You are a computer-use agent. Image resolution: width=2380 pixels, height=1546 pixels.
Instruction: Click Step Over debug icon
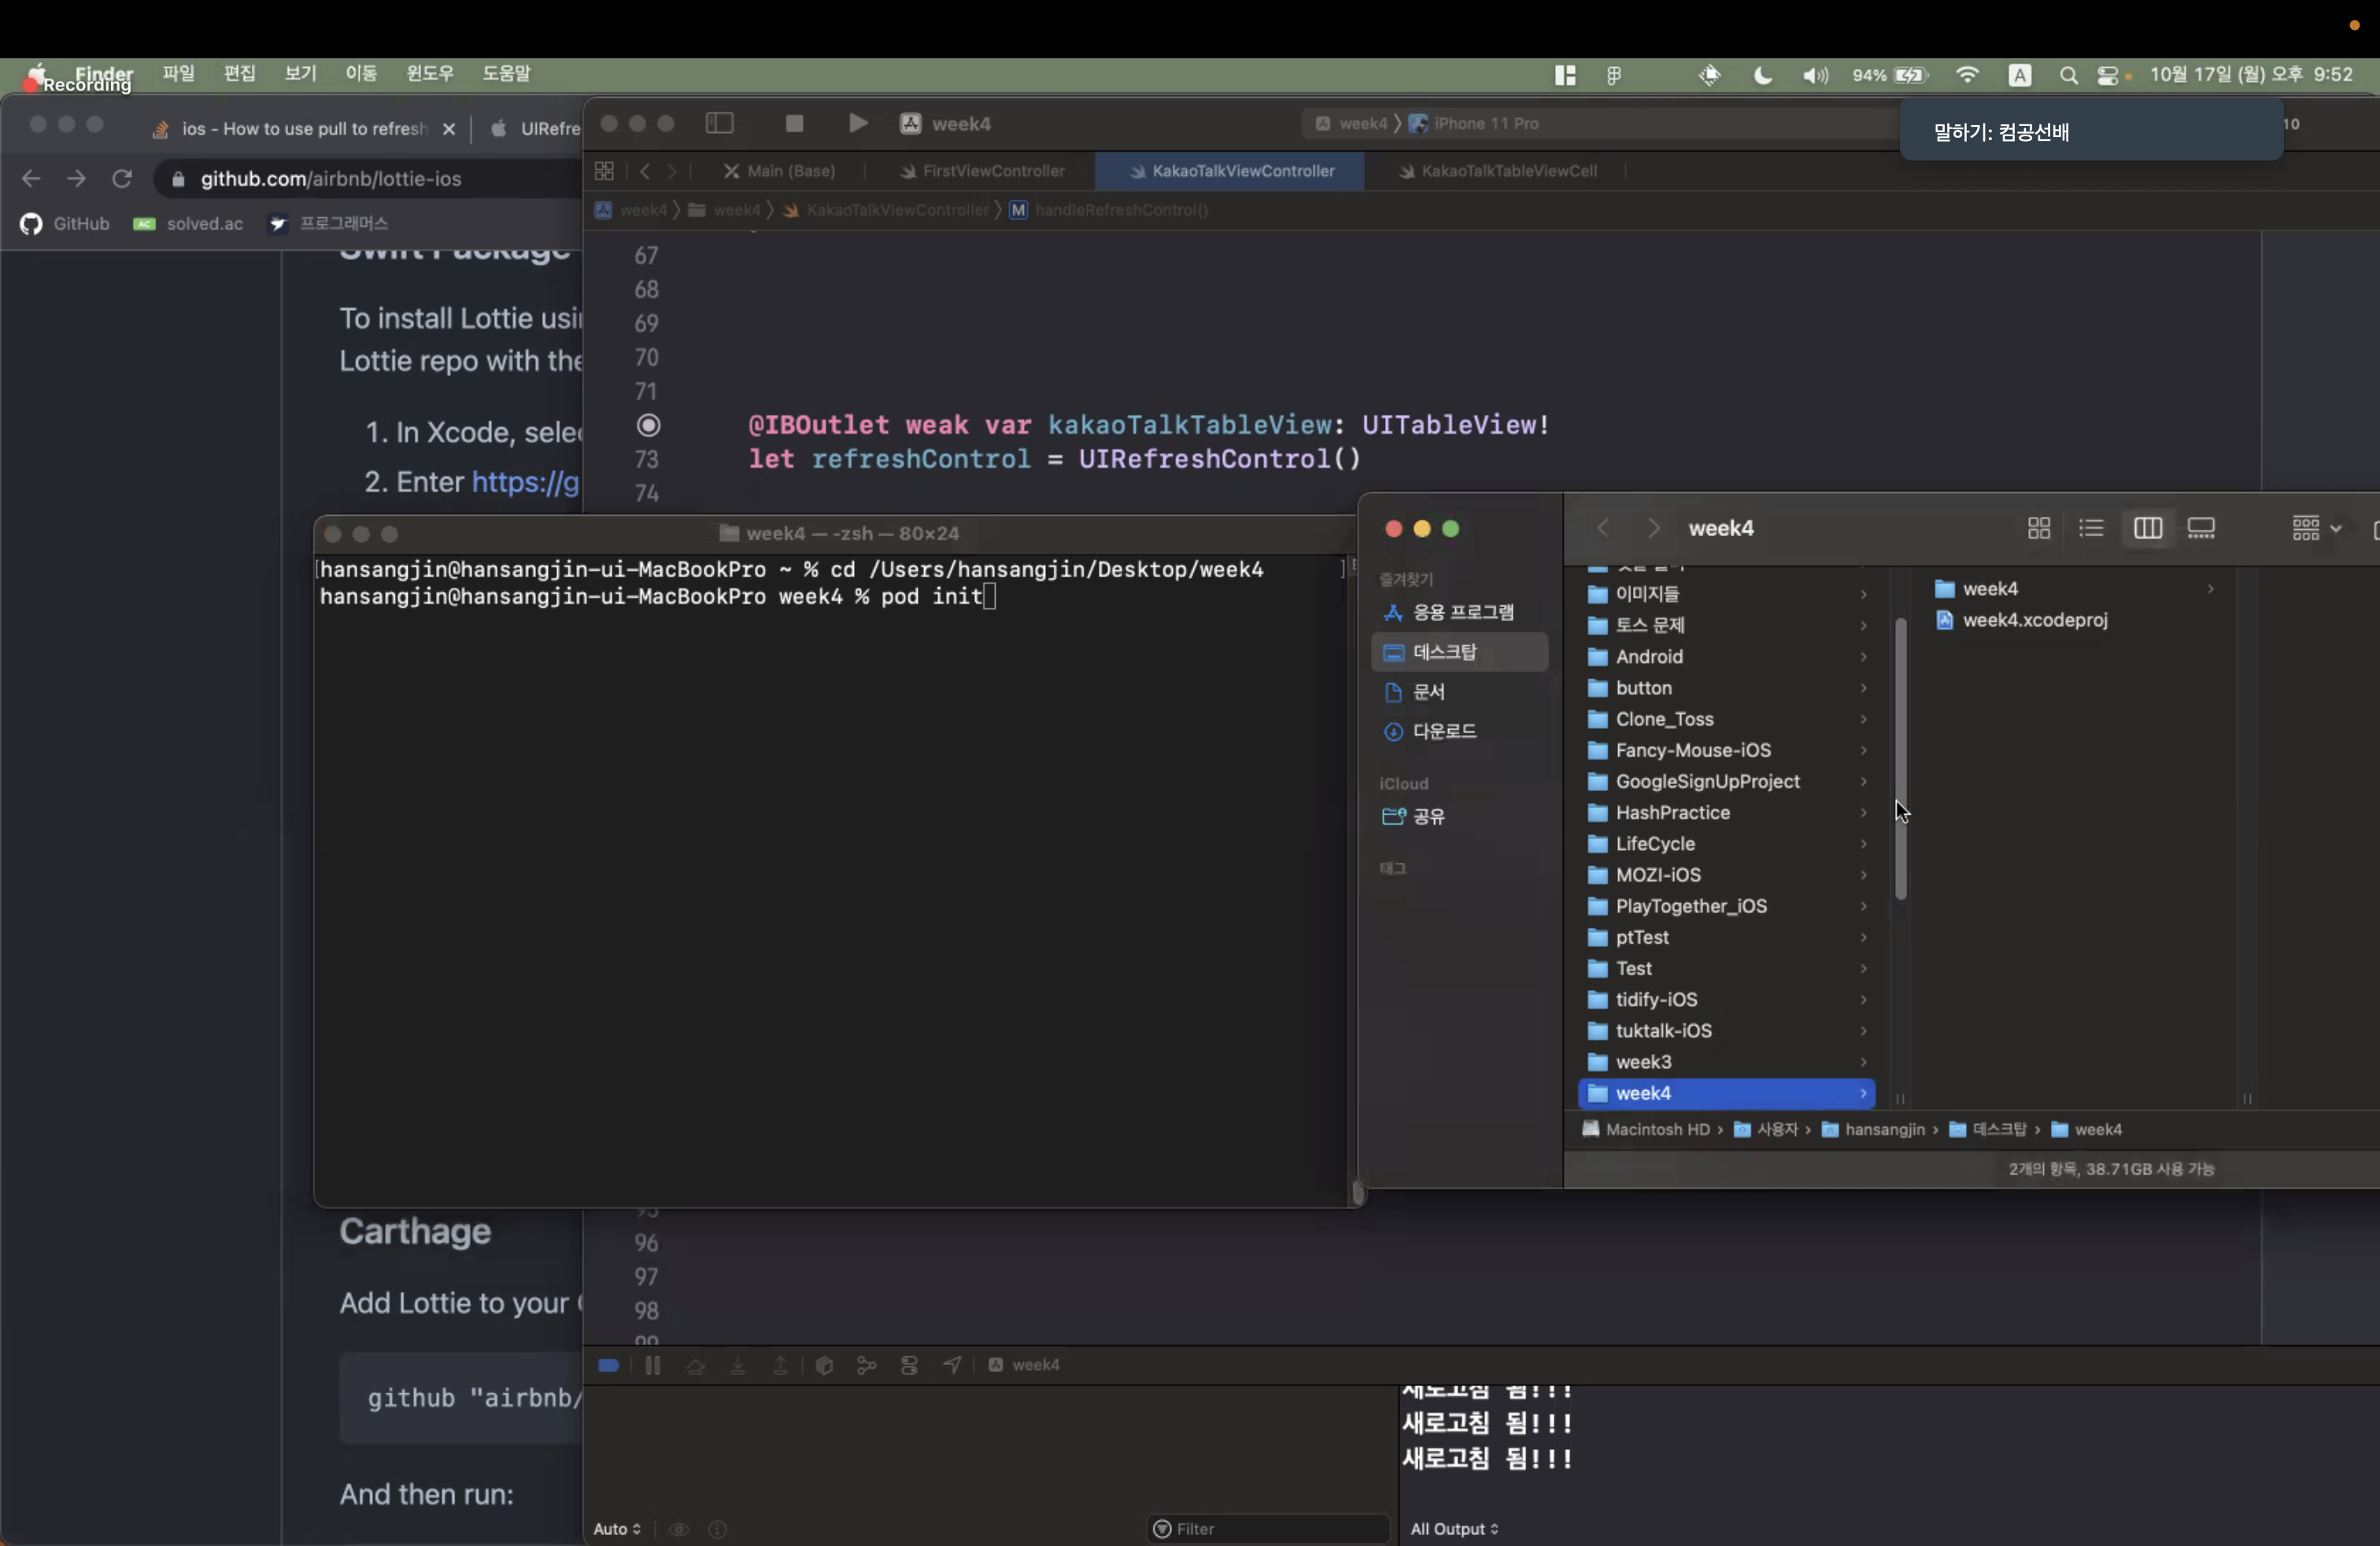(695, 1364)
